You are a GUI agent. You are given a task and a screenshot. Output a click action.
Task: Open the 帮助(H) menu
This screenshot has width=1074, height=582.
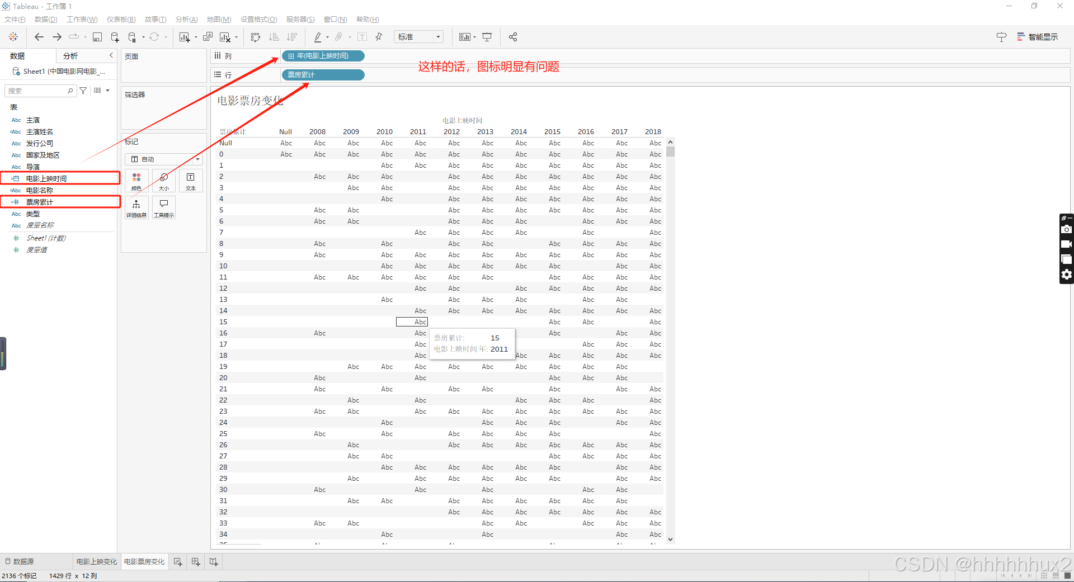click(368, 20)
